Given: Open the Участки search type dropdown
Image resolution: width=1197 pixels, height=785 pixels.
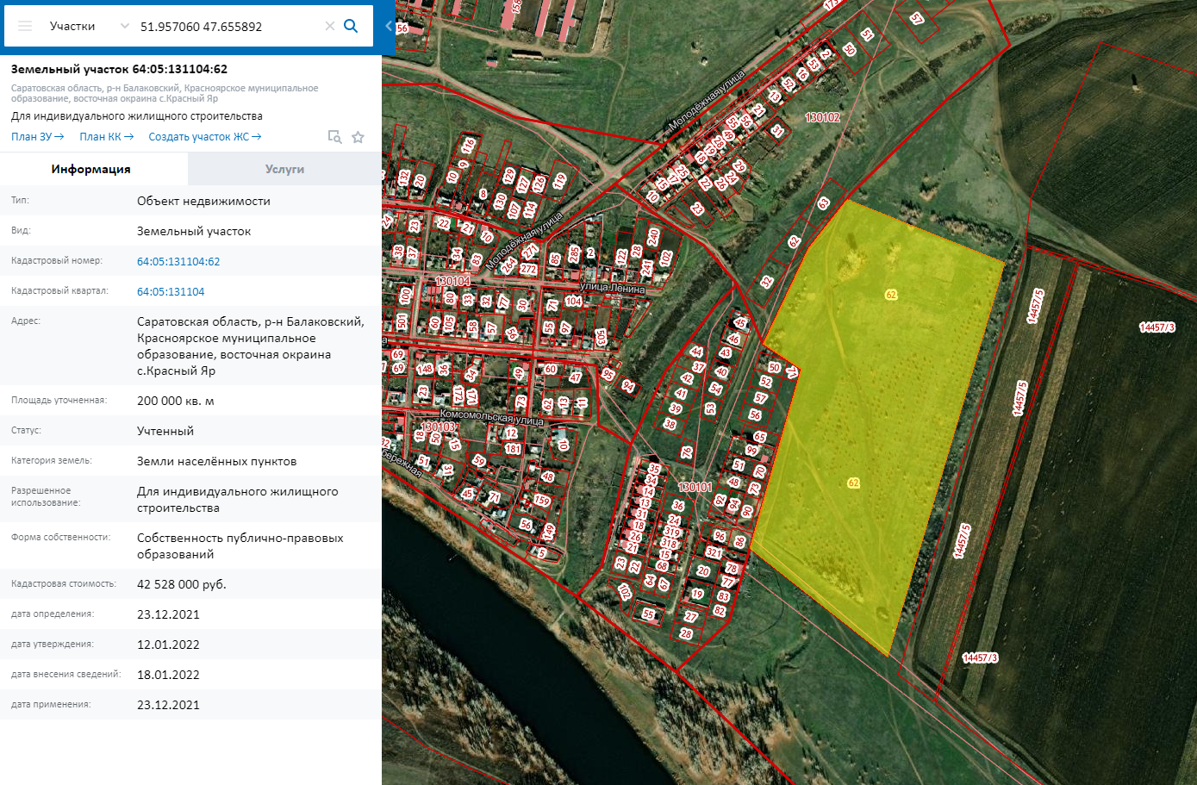Looking at the screenshot, I should 89,26.
